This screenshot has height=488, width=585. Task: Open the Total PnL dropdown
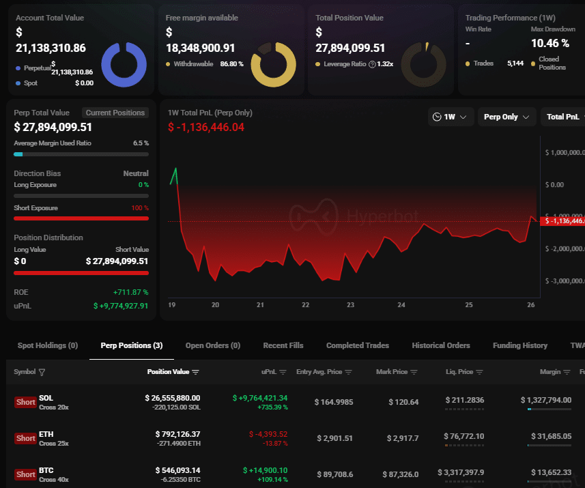[562, 117]
